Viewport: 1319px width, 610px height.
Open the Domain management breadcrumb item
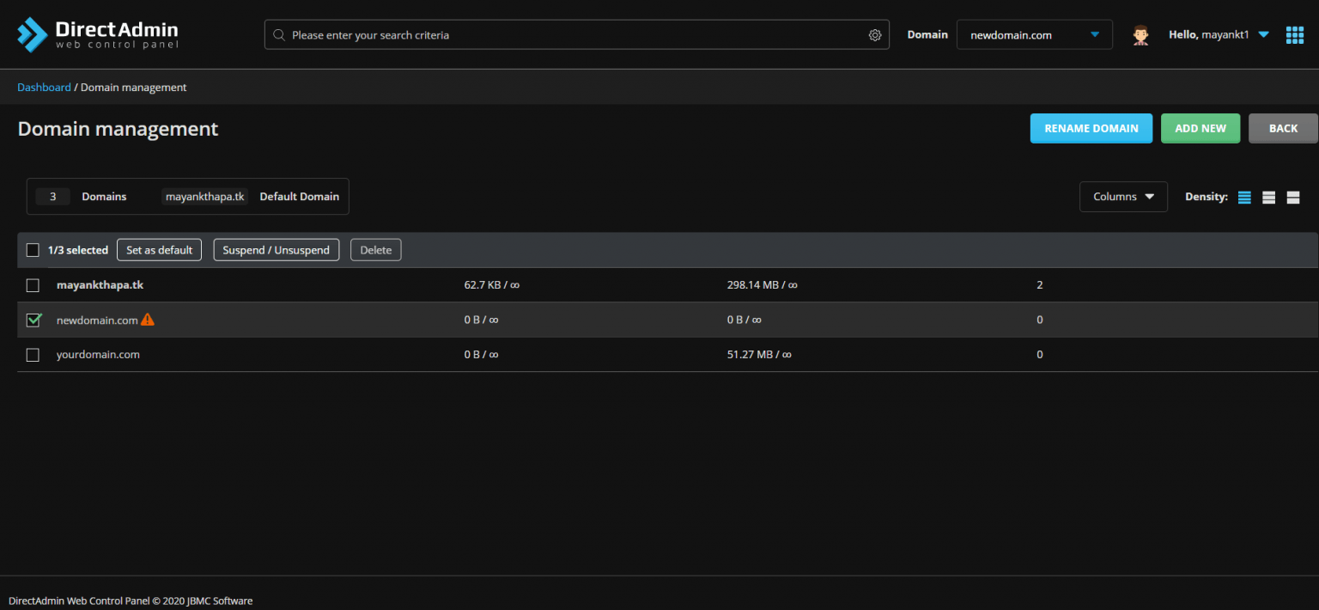pos(133,87)
